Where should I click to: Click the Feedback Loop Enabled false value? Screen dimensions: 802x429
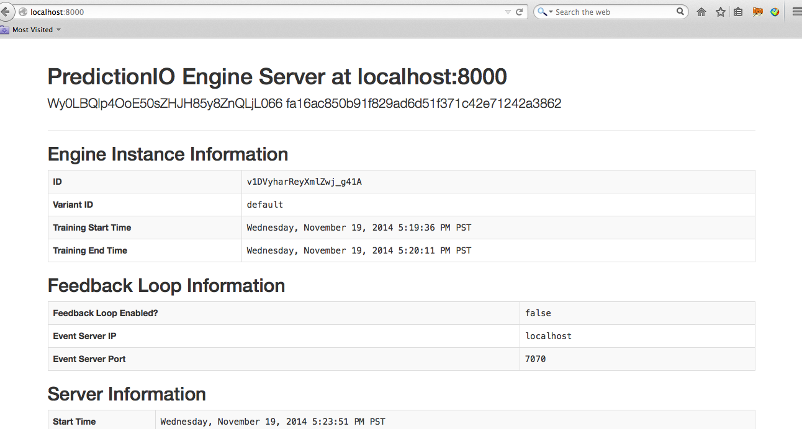[x=538, y=313]
